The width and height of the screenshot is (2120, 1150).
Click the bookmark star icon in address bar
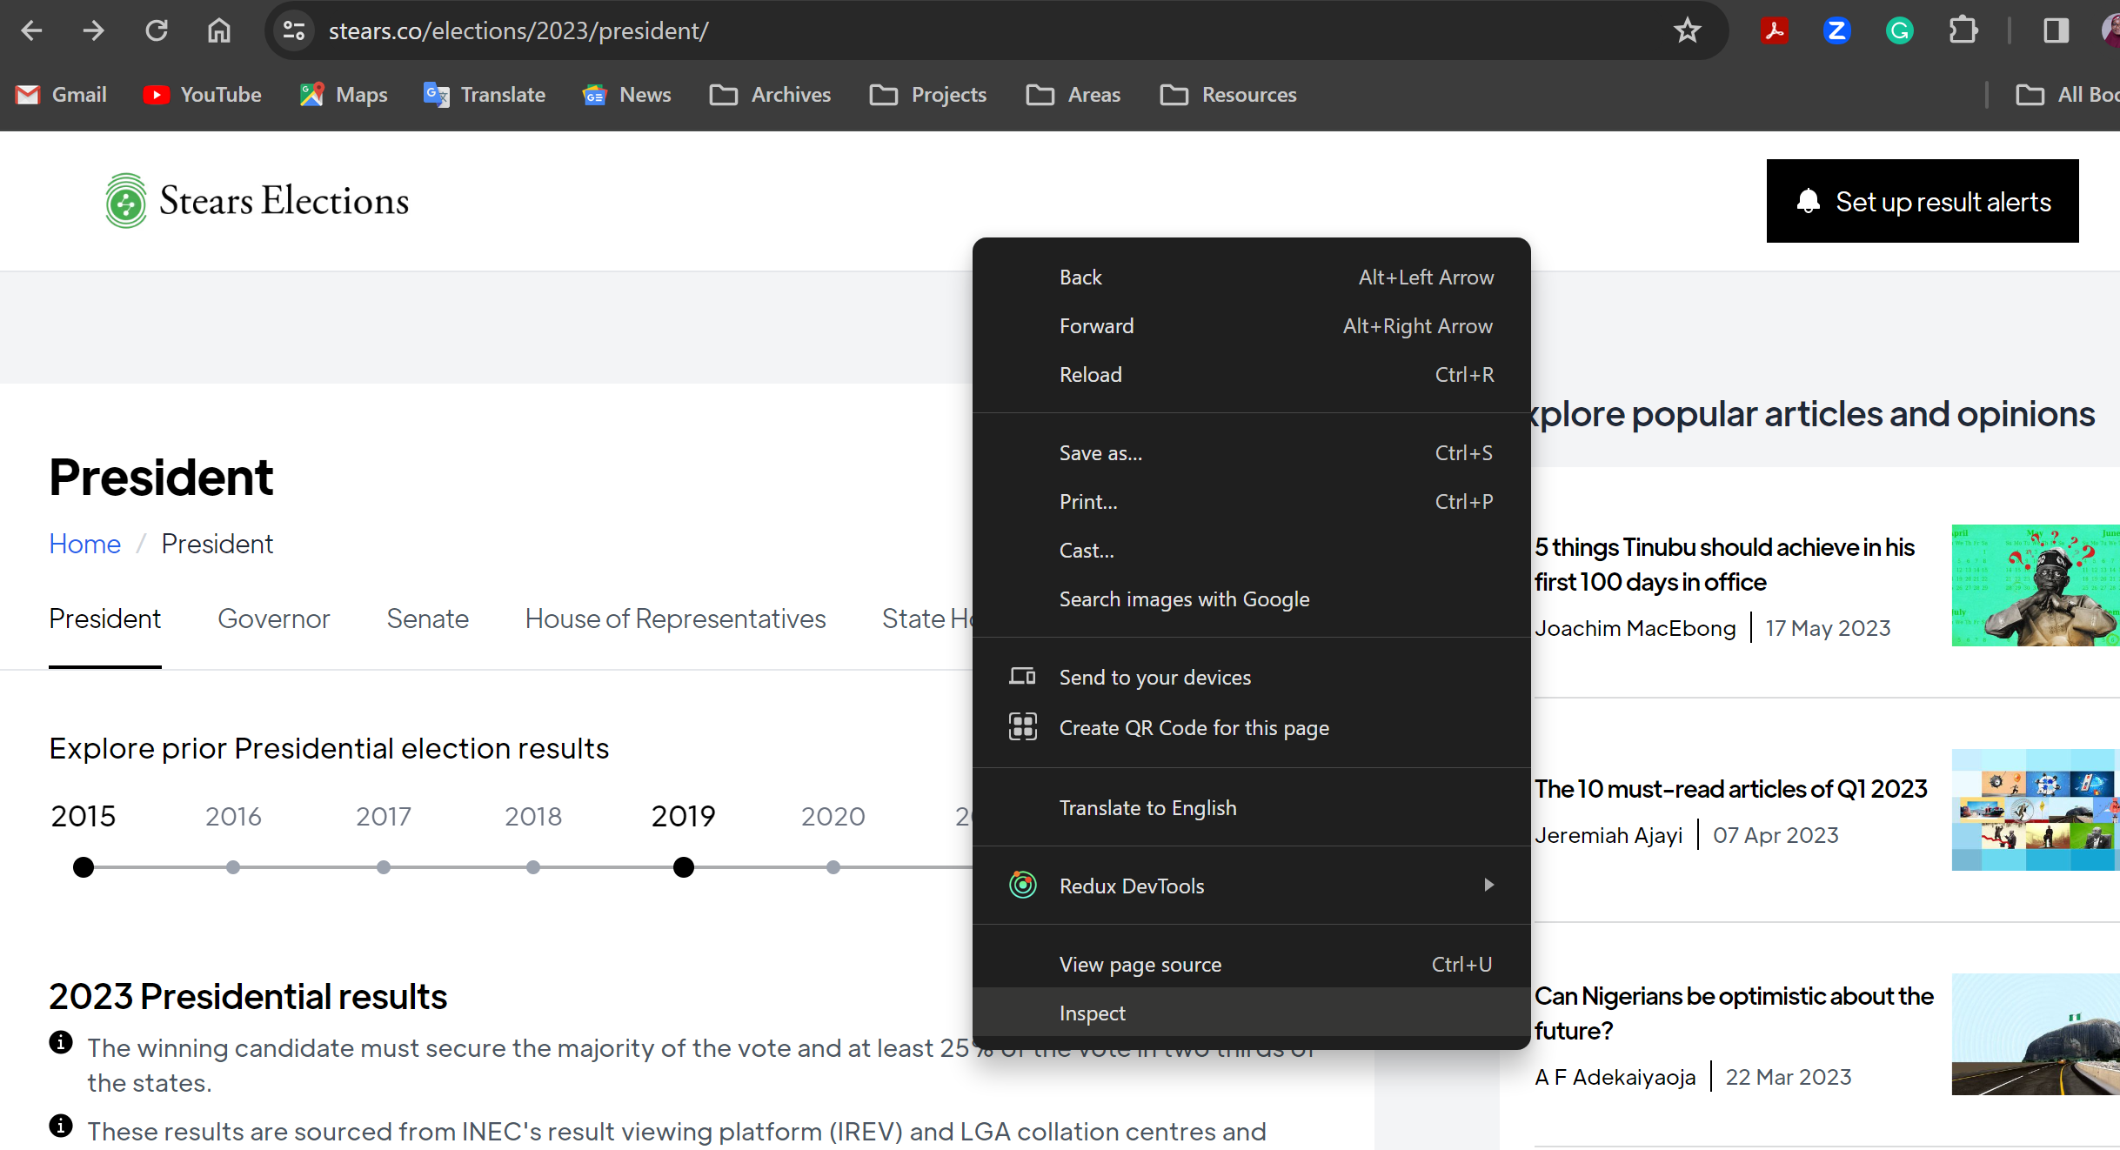point(1687,31)
